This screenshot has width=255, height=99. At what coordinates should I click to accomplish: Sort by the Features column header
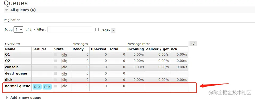tap(39, 49)
